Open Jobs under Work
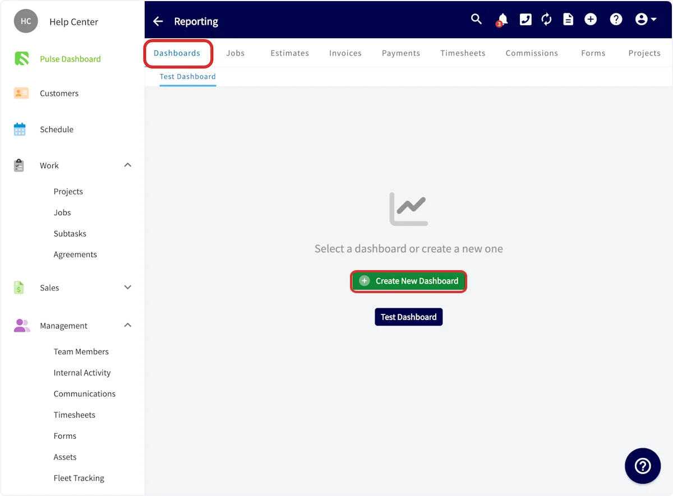673x496 pixels. 62,212
